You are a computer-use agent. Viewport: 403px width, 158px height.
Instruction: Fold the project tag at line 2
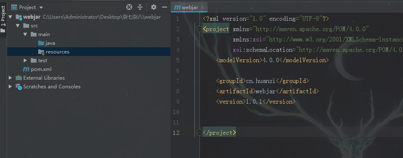click(x=199, y=29)
